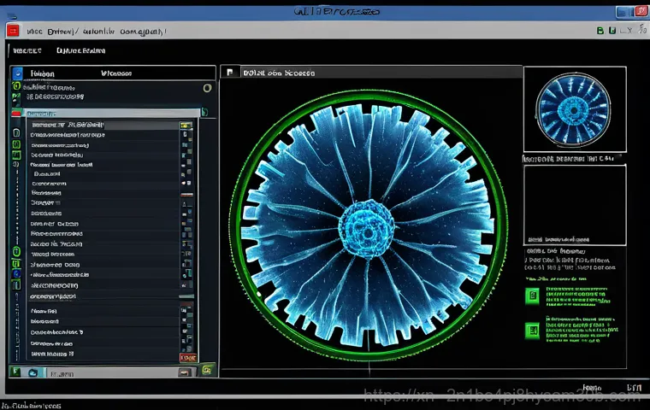Click the green ring icon beside the left panel's first line

click(x=16, y=86)
